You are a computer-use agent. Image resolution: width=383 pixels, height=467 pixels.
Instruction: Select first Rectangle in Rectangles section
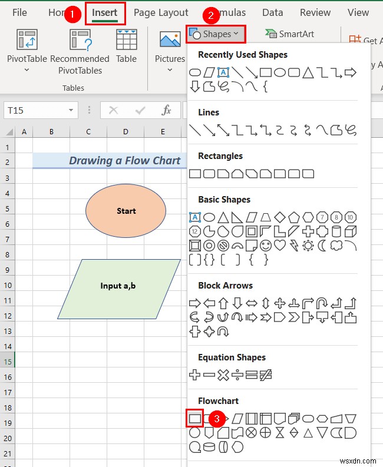coord(195,174)
